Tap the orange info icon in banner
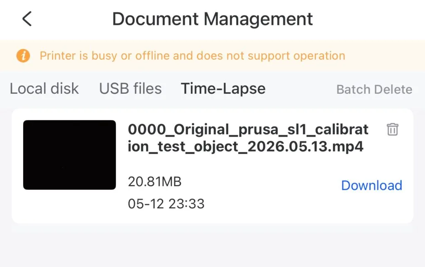 point(23,56)
